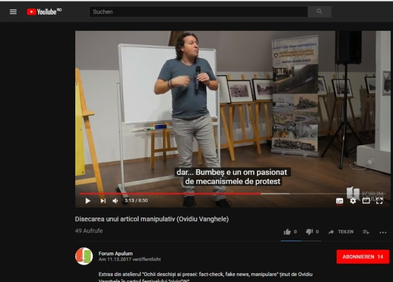Go to YouTube home via logo
This screenshot has width=393, height=282.
(44, 12)
